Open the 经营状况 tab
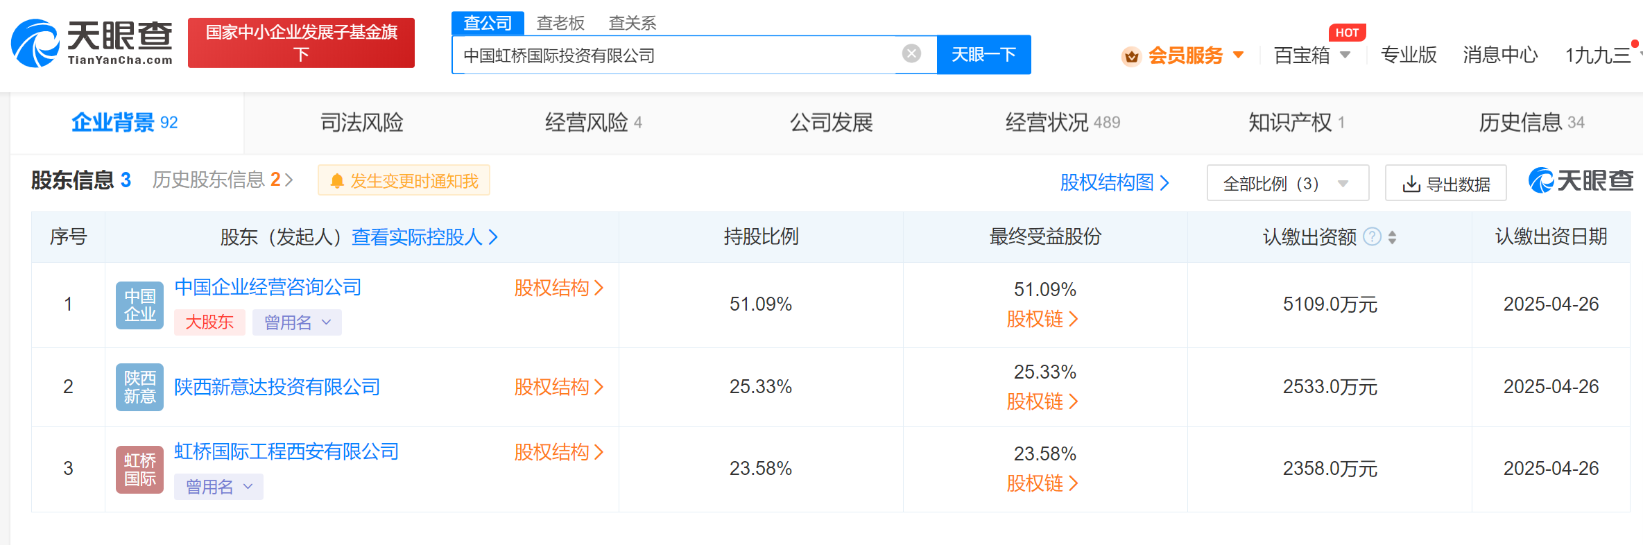 coord(1063,123)
